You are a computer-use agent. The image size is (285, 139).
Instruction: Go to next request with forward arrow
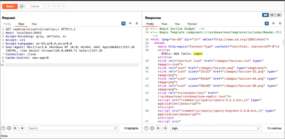click(x=59, y=6)
